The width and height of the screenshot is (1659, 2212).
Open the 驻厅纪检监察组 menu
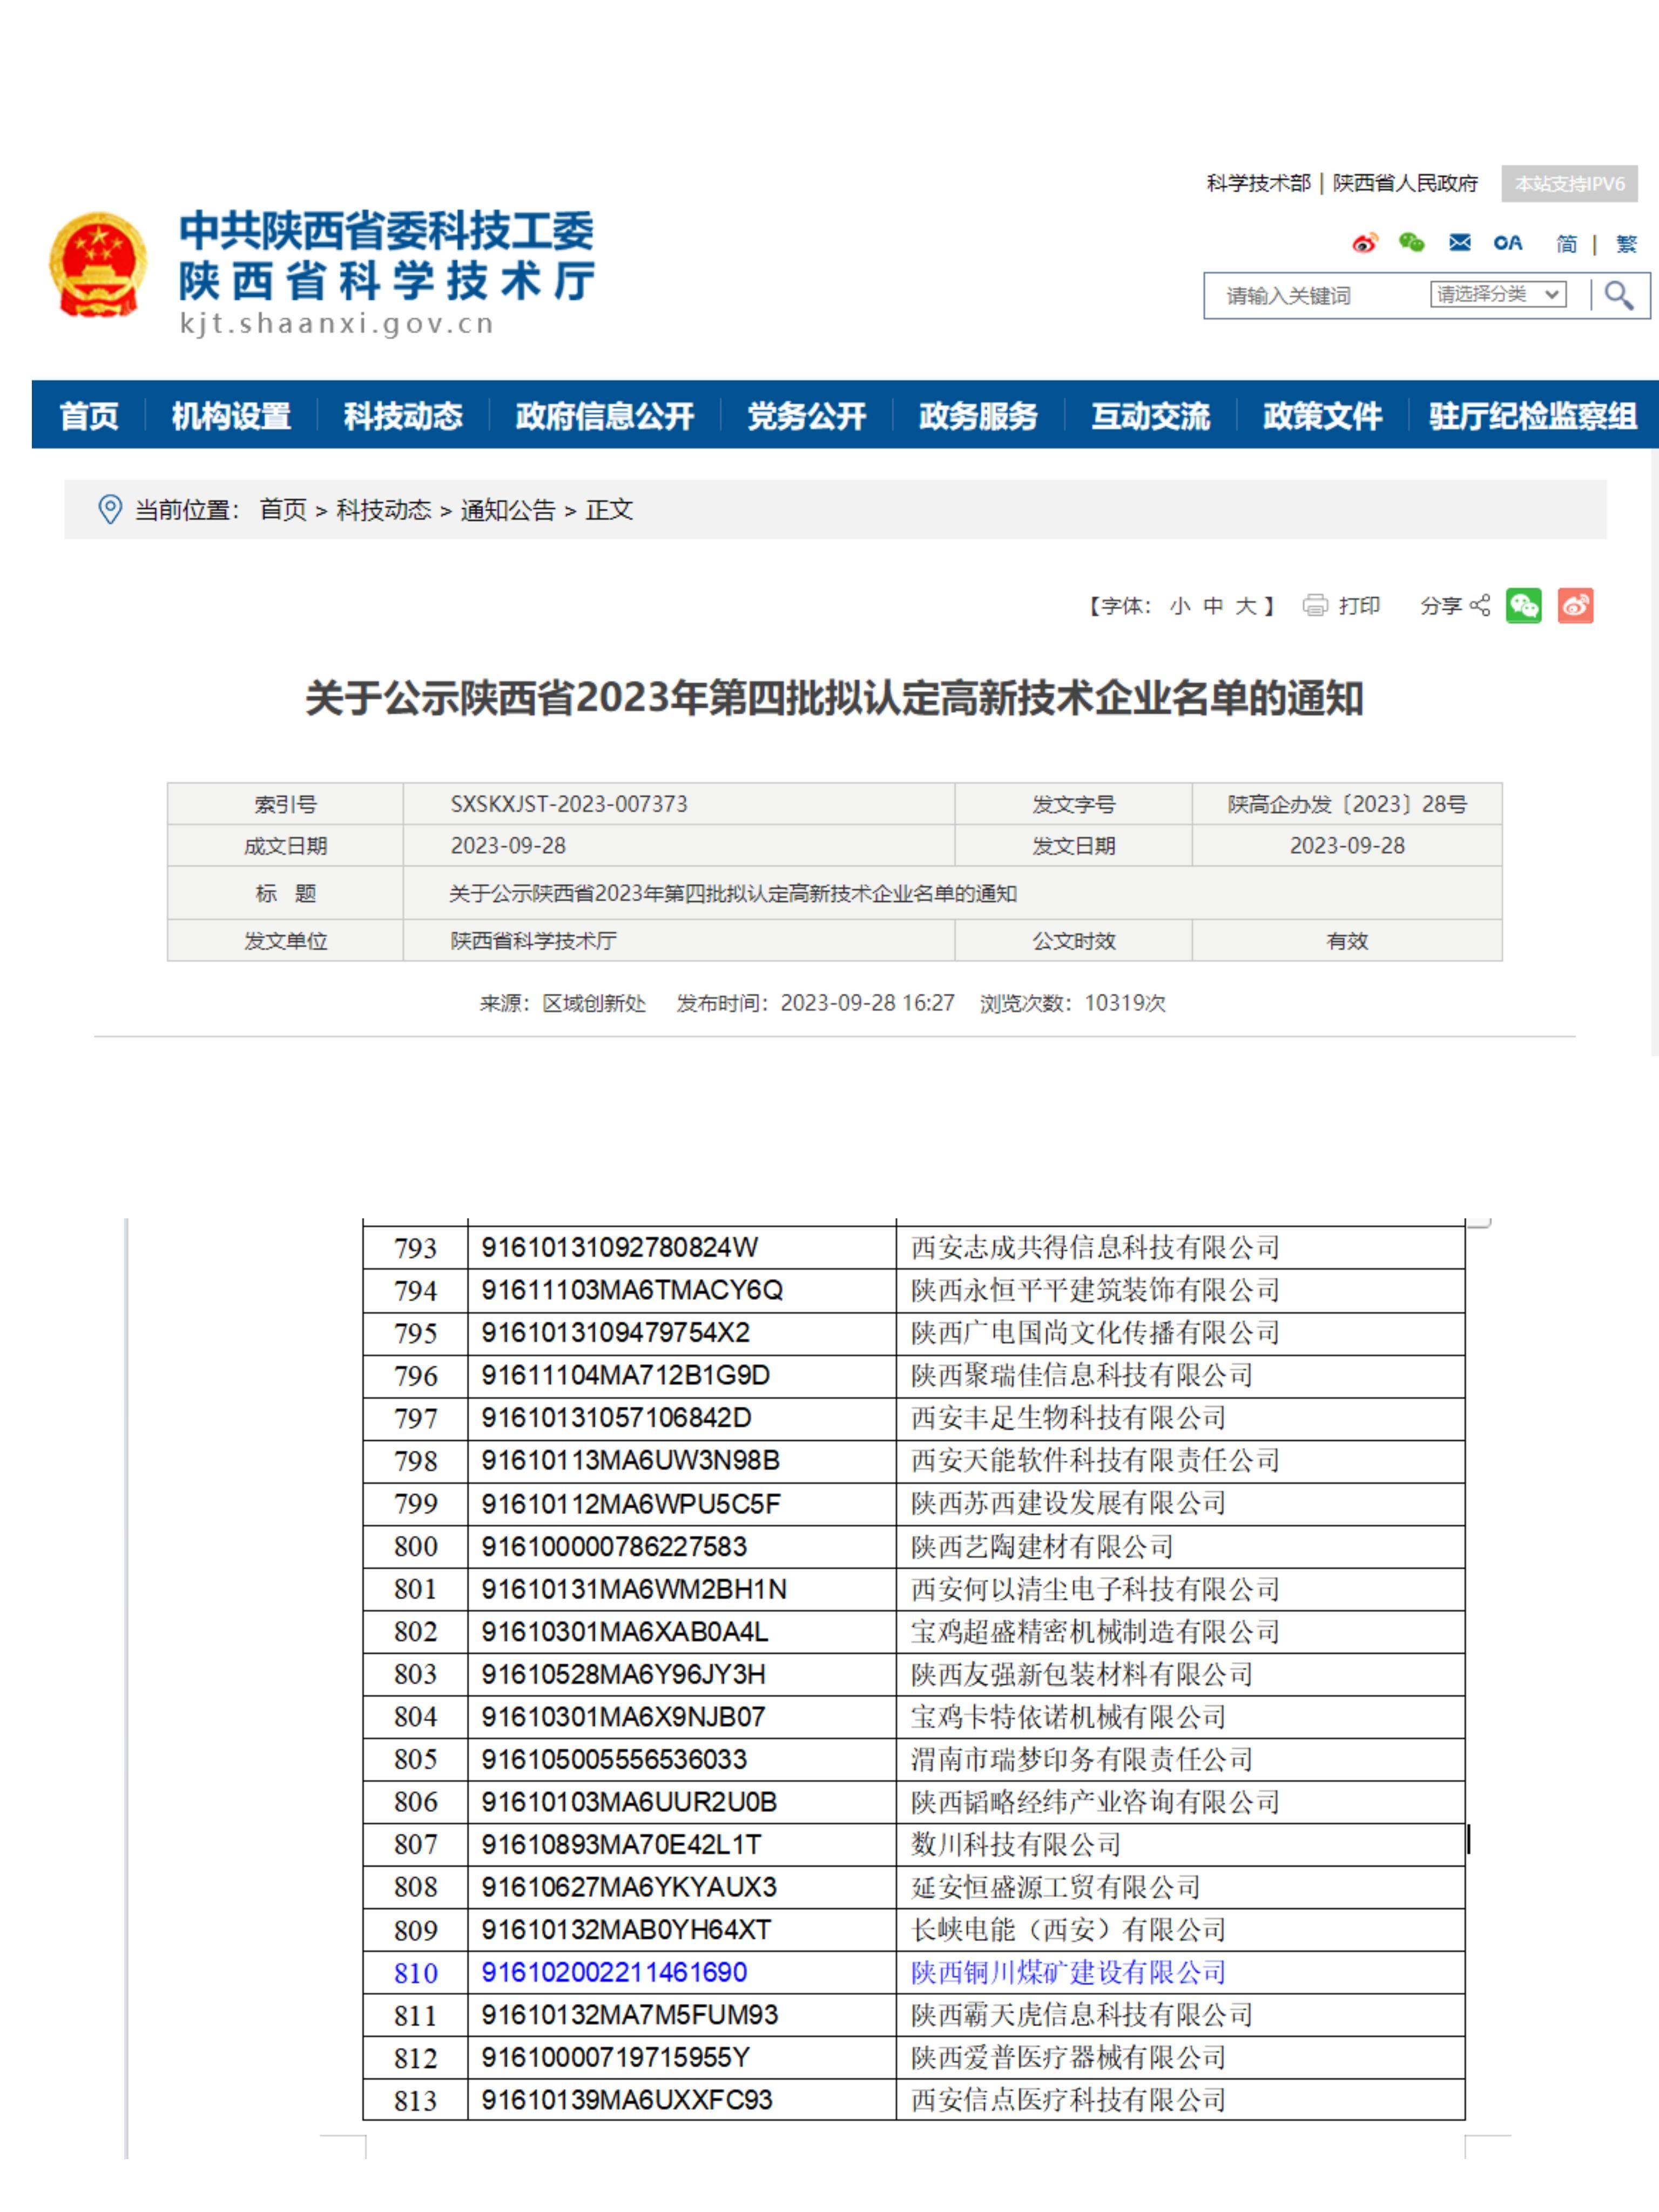[1533, 415]
